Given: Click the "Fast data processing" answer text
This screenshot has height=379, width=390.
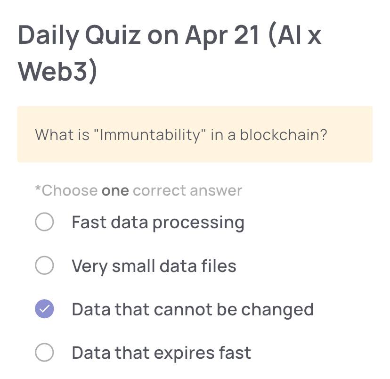Looking at the screenshot, I should click(158, 222).
